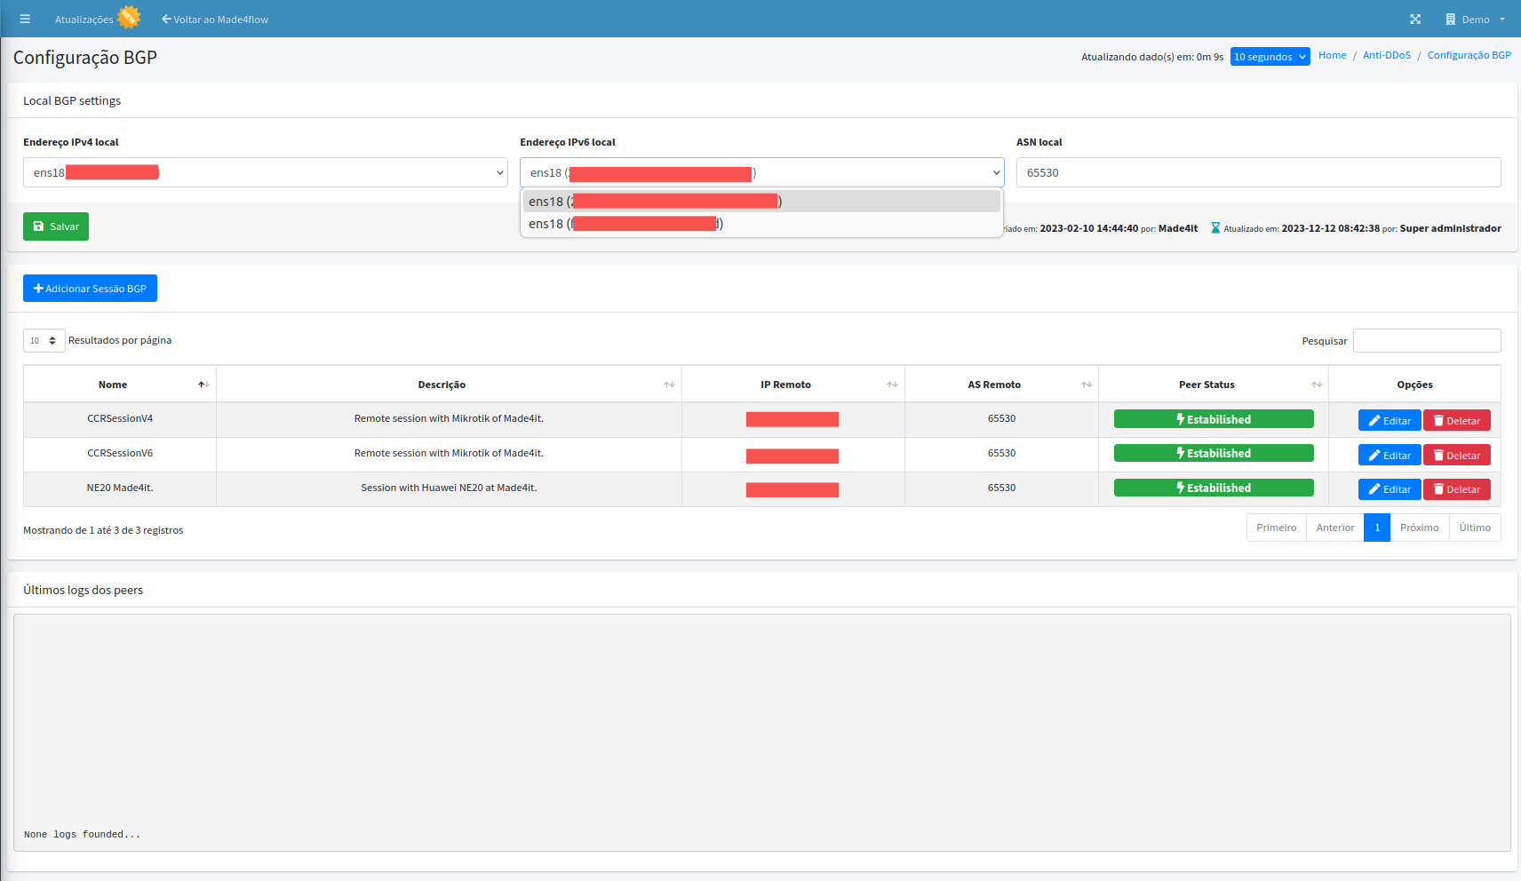Select pagination page 1
This screenshot has width=1521, height=881.
[1377, 528]
